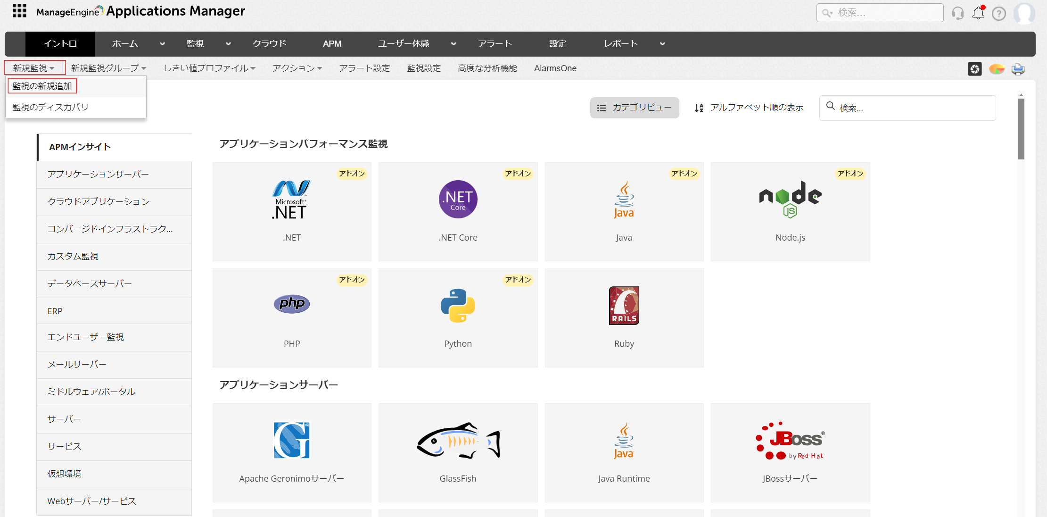Open the alarm bell notifications
Screen dimensions: 1047x517
(x=979, y=13)
